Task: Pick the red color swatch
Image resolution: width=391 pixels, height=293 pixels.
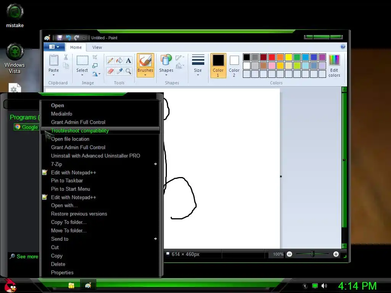Action: (x=272, y=57)
